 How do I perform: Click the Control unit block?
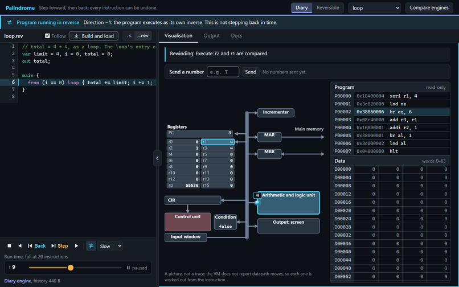187,222
